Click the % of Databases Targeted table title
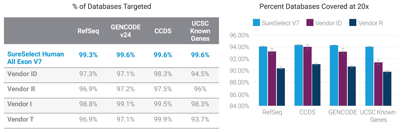 pyautogui.click(x=112, y=6)
